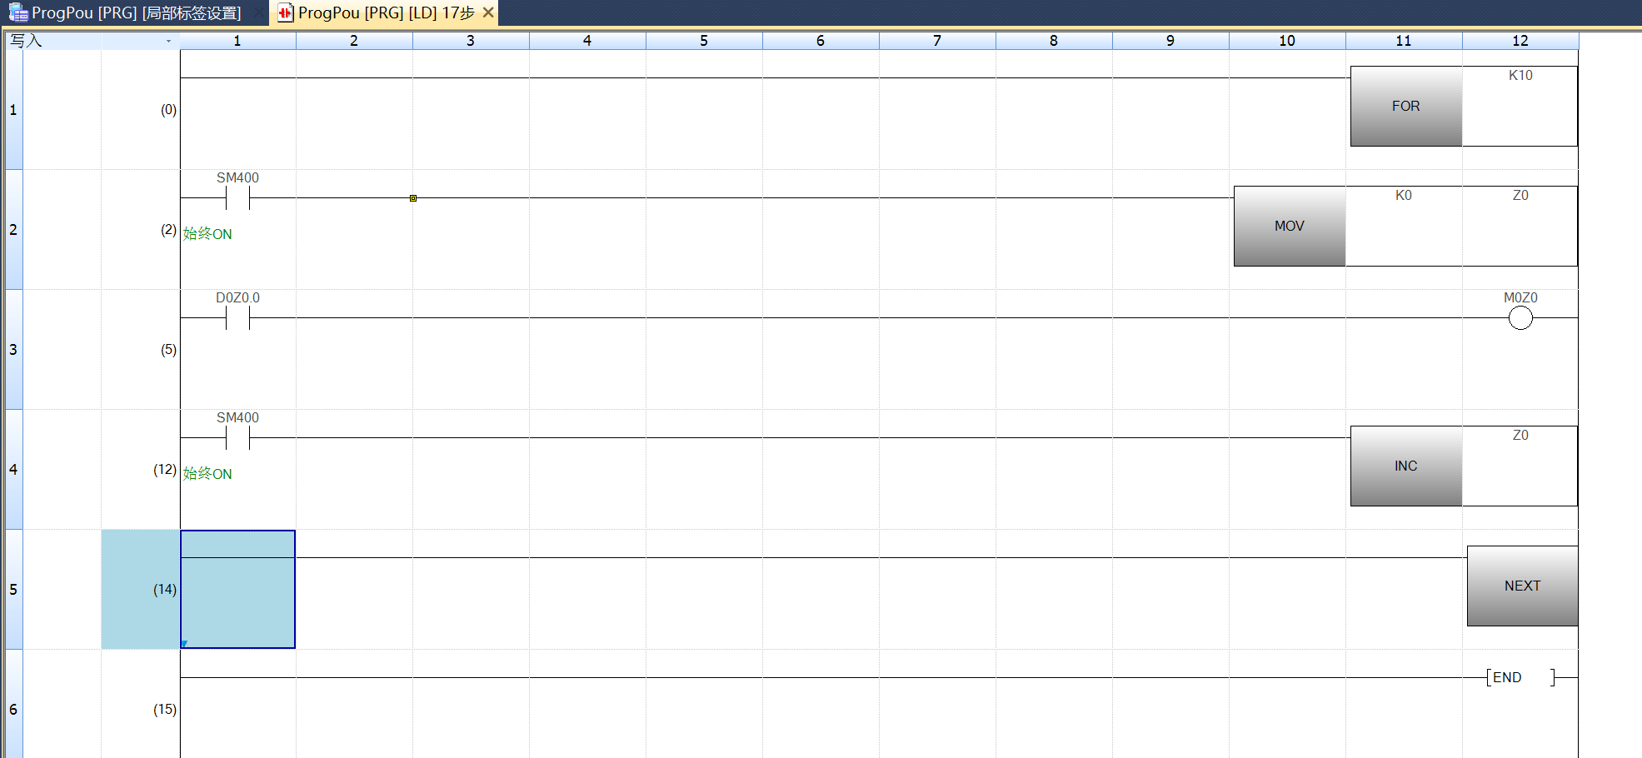The height and width of the screenshot is (758, 1642).
Task: Click the Z0 destination operand of MOV
Action: pyautogui.click(x=1520, y=196)
